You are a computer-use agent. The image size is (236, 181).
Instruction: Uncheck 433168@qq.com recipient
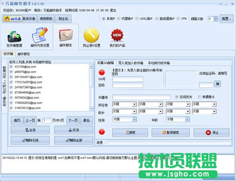[x=11, y=67]
